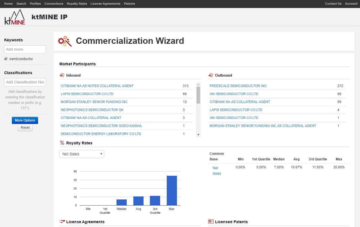Open MORGAN STANLEY SENIOR FUNDING INC link
360x227 pixels.
pos(94,102)
